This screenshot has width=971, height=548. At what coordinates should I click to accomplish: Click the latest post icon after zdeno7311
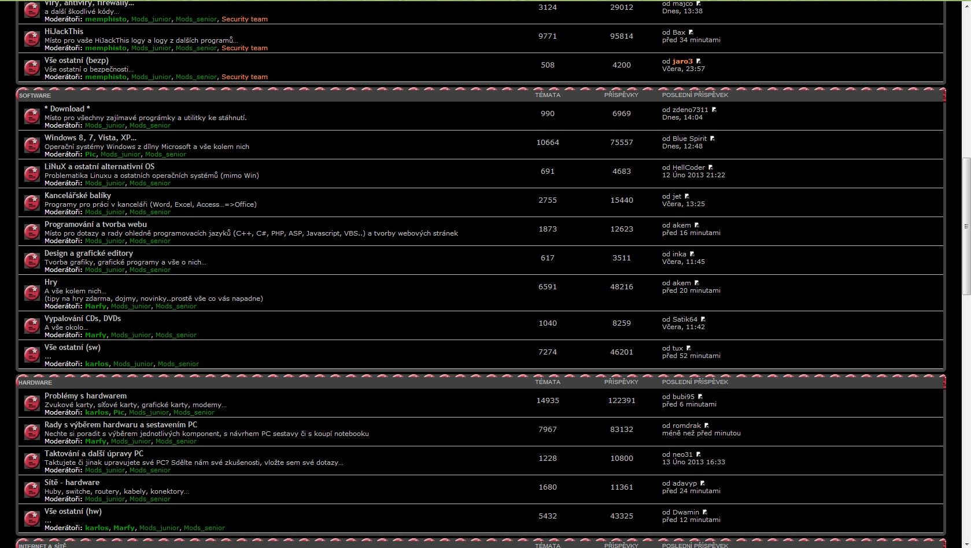pos(714,110)
